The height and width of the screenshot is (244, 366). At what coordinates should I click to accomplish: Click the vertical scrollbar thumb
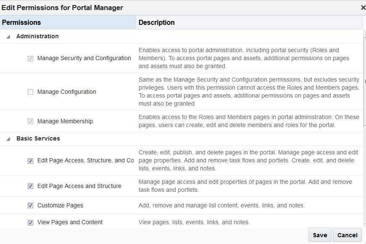click(364, 80)
